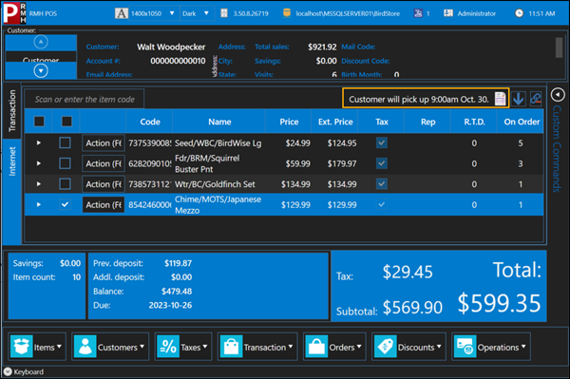Click the Items box icon

click(22, 347)
